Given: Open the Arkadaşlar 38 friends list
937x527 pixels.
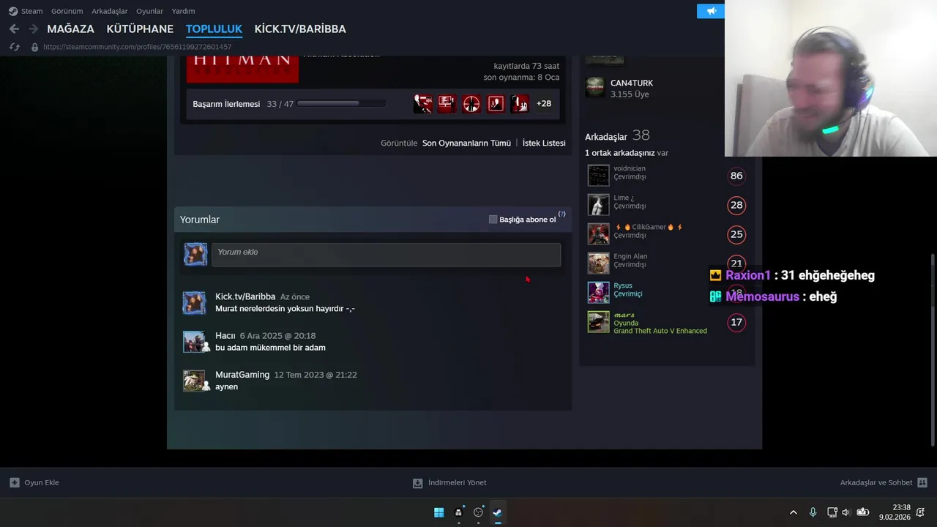Looking at the screenshot, I should [617, 136].
